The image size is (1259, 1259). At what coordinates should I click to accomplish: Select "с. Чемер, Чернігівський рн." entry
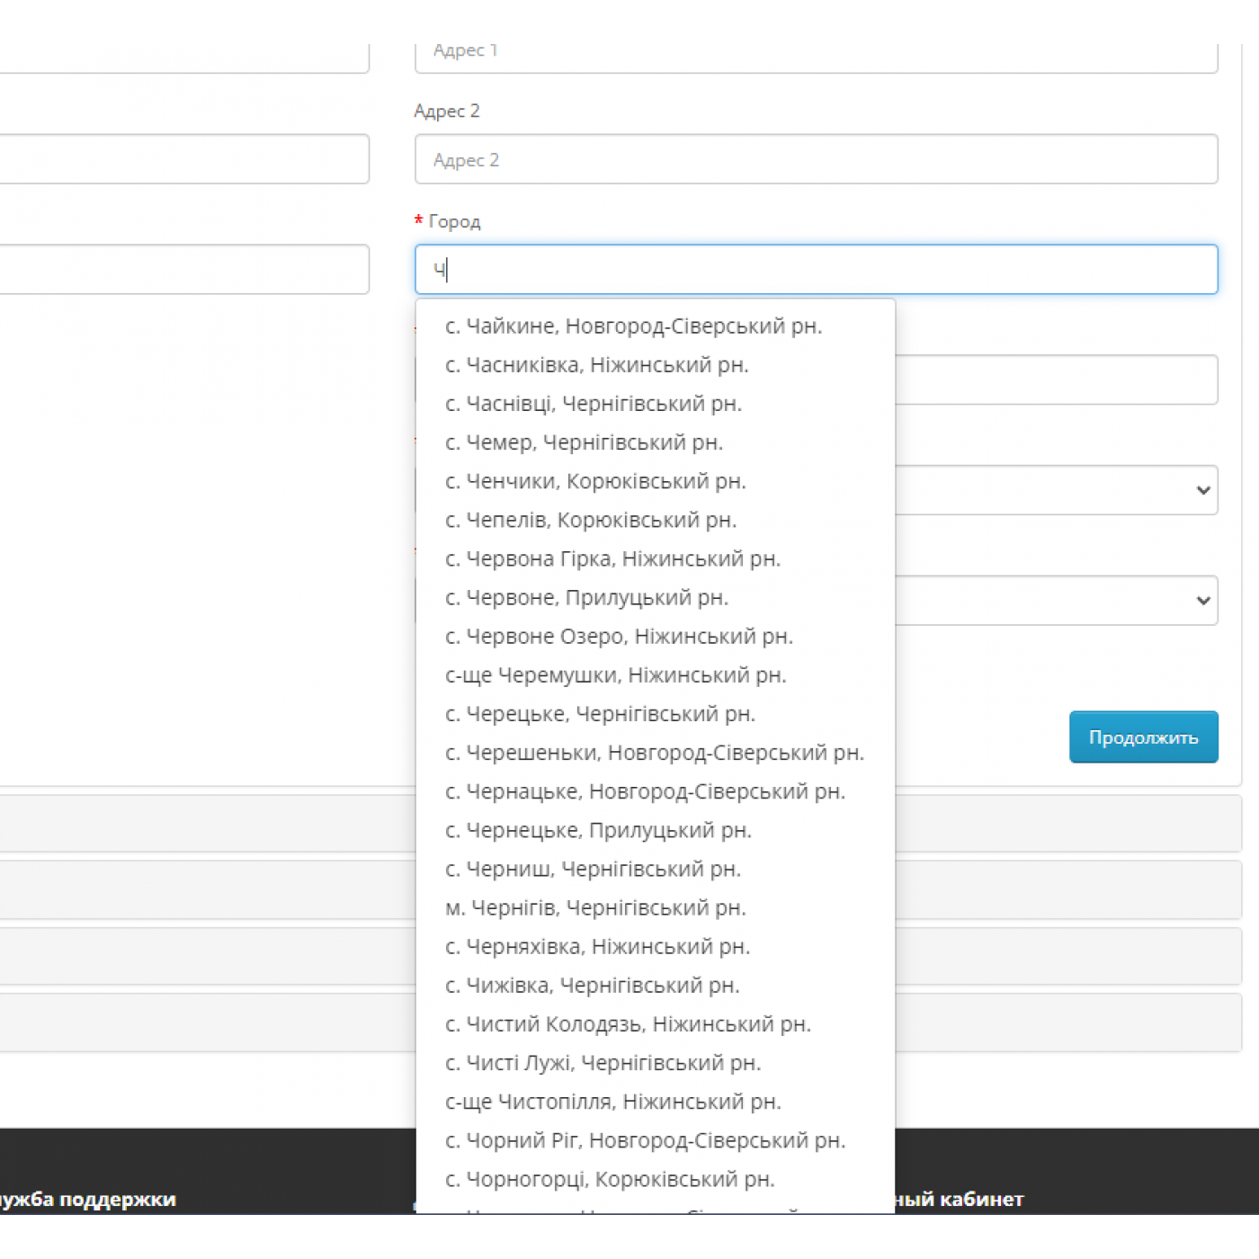coord(584,442)
